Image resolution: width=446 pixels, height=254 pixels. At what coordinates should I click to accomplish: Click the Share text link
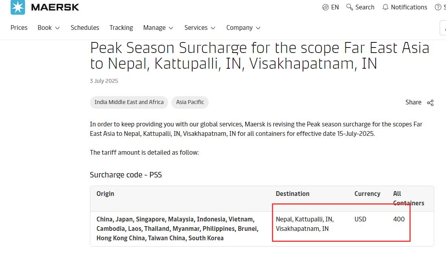coord(413,102)
